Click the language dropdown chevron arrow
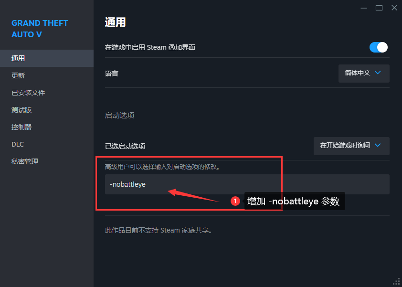The height and width of the screenshot is (287, 402). (378, 73)
